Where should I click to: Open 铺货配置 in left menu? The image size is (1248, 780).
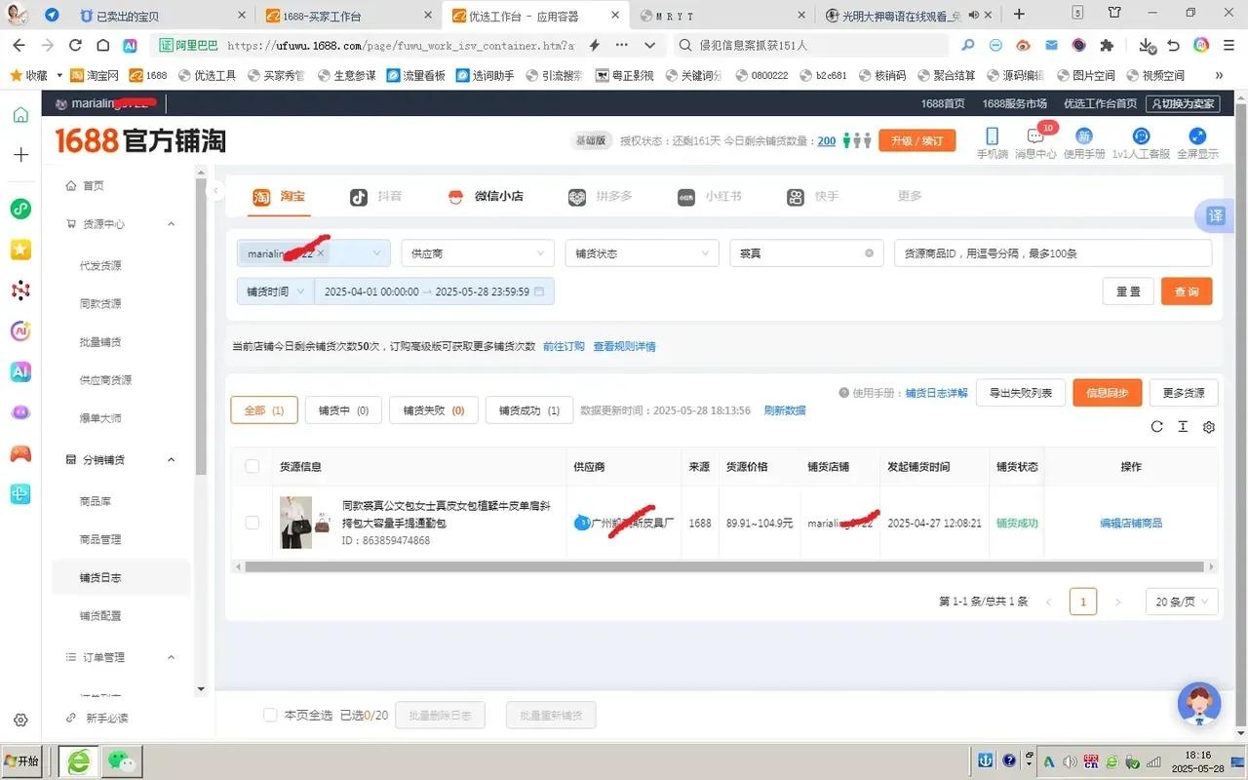point(100,616)
